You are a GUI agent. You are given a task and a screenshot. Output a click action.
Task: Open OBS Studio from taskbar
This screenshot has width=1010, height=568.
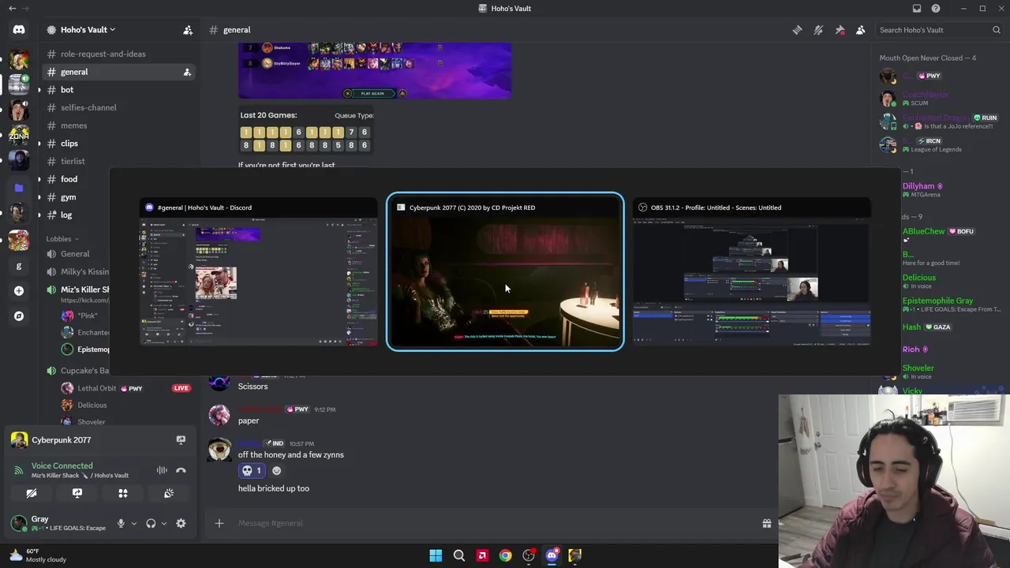pos(529,555)
